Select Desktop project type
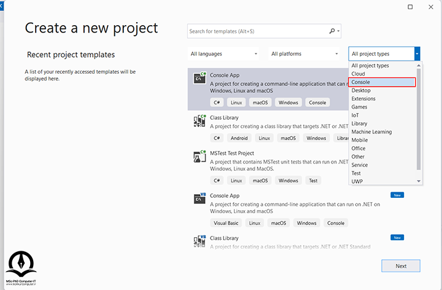This screenshot has width=442, height=290. [x=361, y=90]
